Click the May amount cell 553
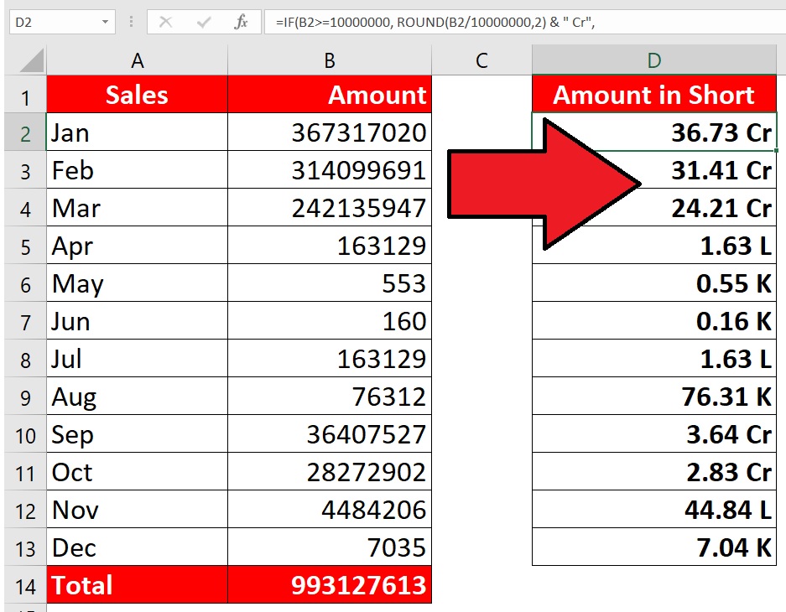 tap(329, 283)
